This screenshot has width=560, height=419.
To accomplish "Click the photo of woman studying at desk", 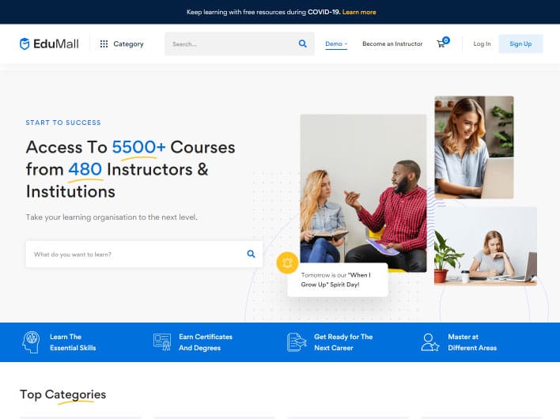I will coord(486,246).
